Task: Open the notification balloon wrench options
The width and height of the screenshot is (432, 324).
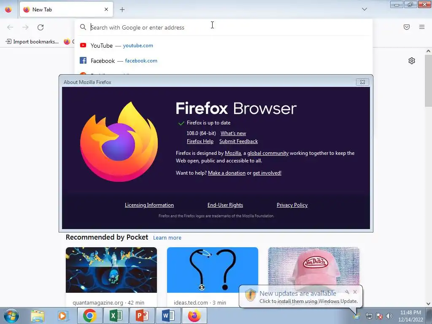Action: point(347,292)
